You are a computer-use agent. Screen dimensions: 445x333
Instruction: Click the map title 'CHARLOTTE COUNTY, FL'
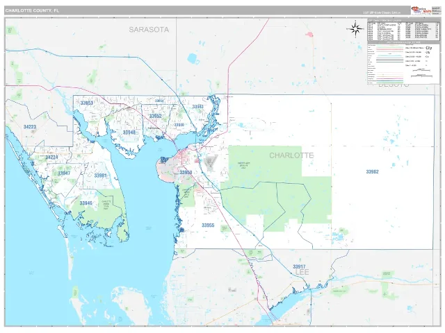pyautogui.click(x=32, y=10)
